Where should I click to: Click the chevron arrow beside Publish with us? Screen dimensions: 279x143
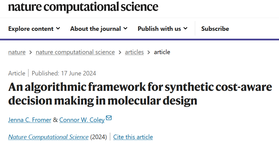185,28
